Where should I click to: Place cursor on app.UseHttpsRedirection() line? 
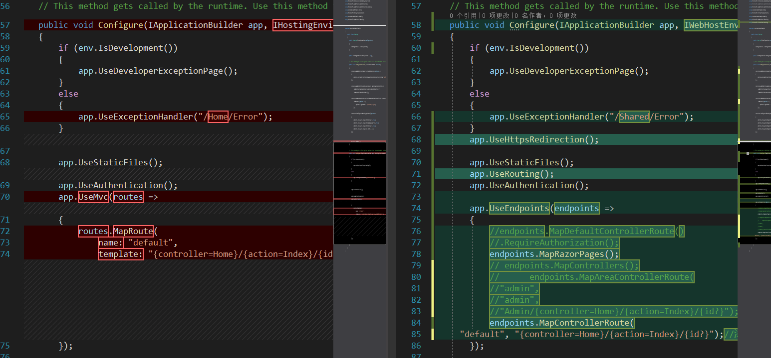(534, 139)
